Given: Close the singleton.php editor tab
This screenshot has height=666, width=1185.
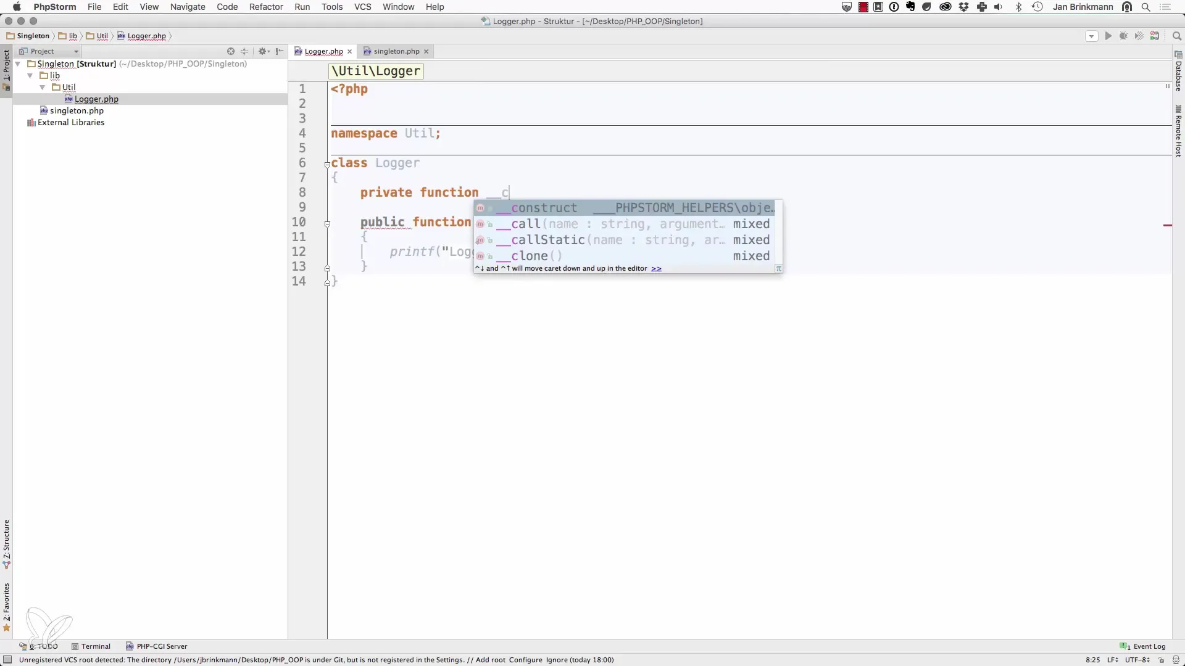Looking at the screenshot, I should 426,52.
